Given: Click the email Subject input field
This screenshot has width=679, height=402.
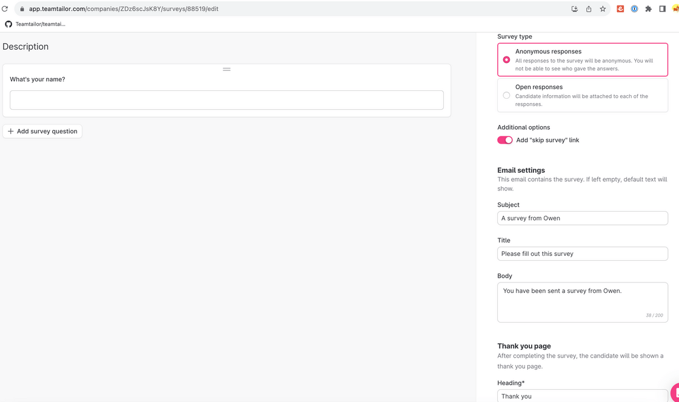Looking at the screenshot, I should 582,218.
